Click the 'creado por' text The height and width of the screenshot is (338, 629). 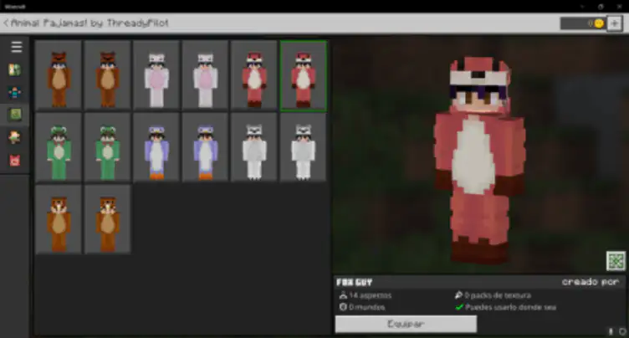point(590,282)
